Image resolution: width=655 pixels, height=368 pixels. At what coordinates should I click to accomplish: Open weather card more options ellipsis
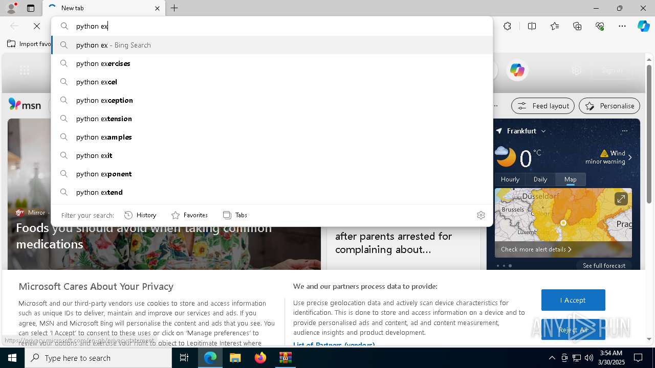(x=624, y=131)
